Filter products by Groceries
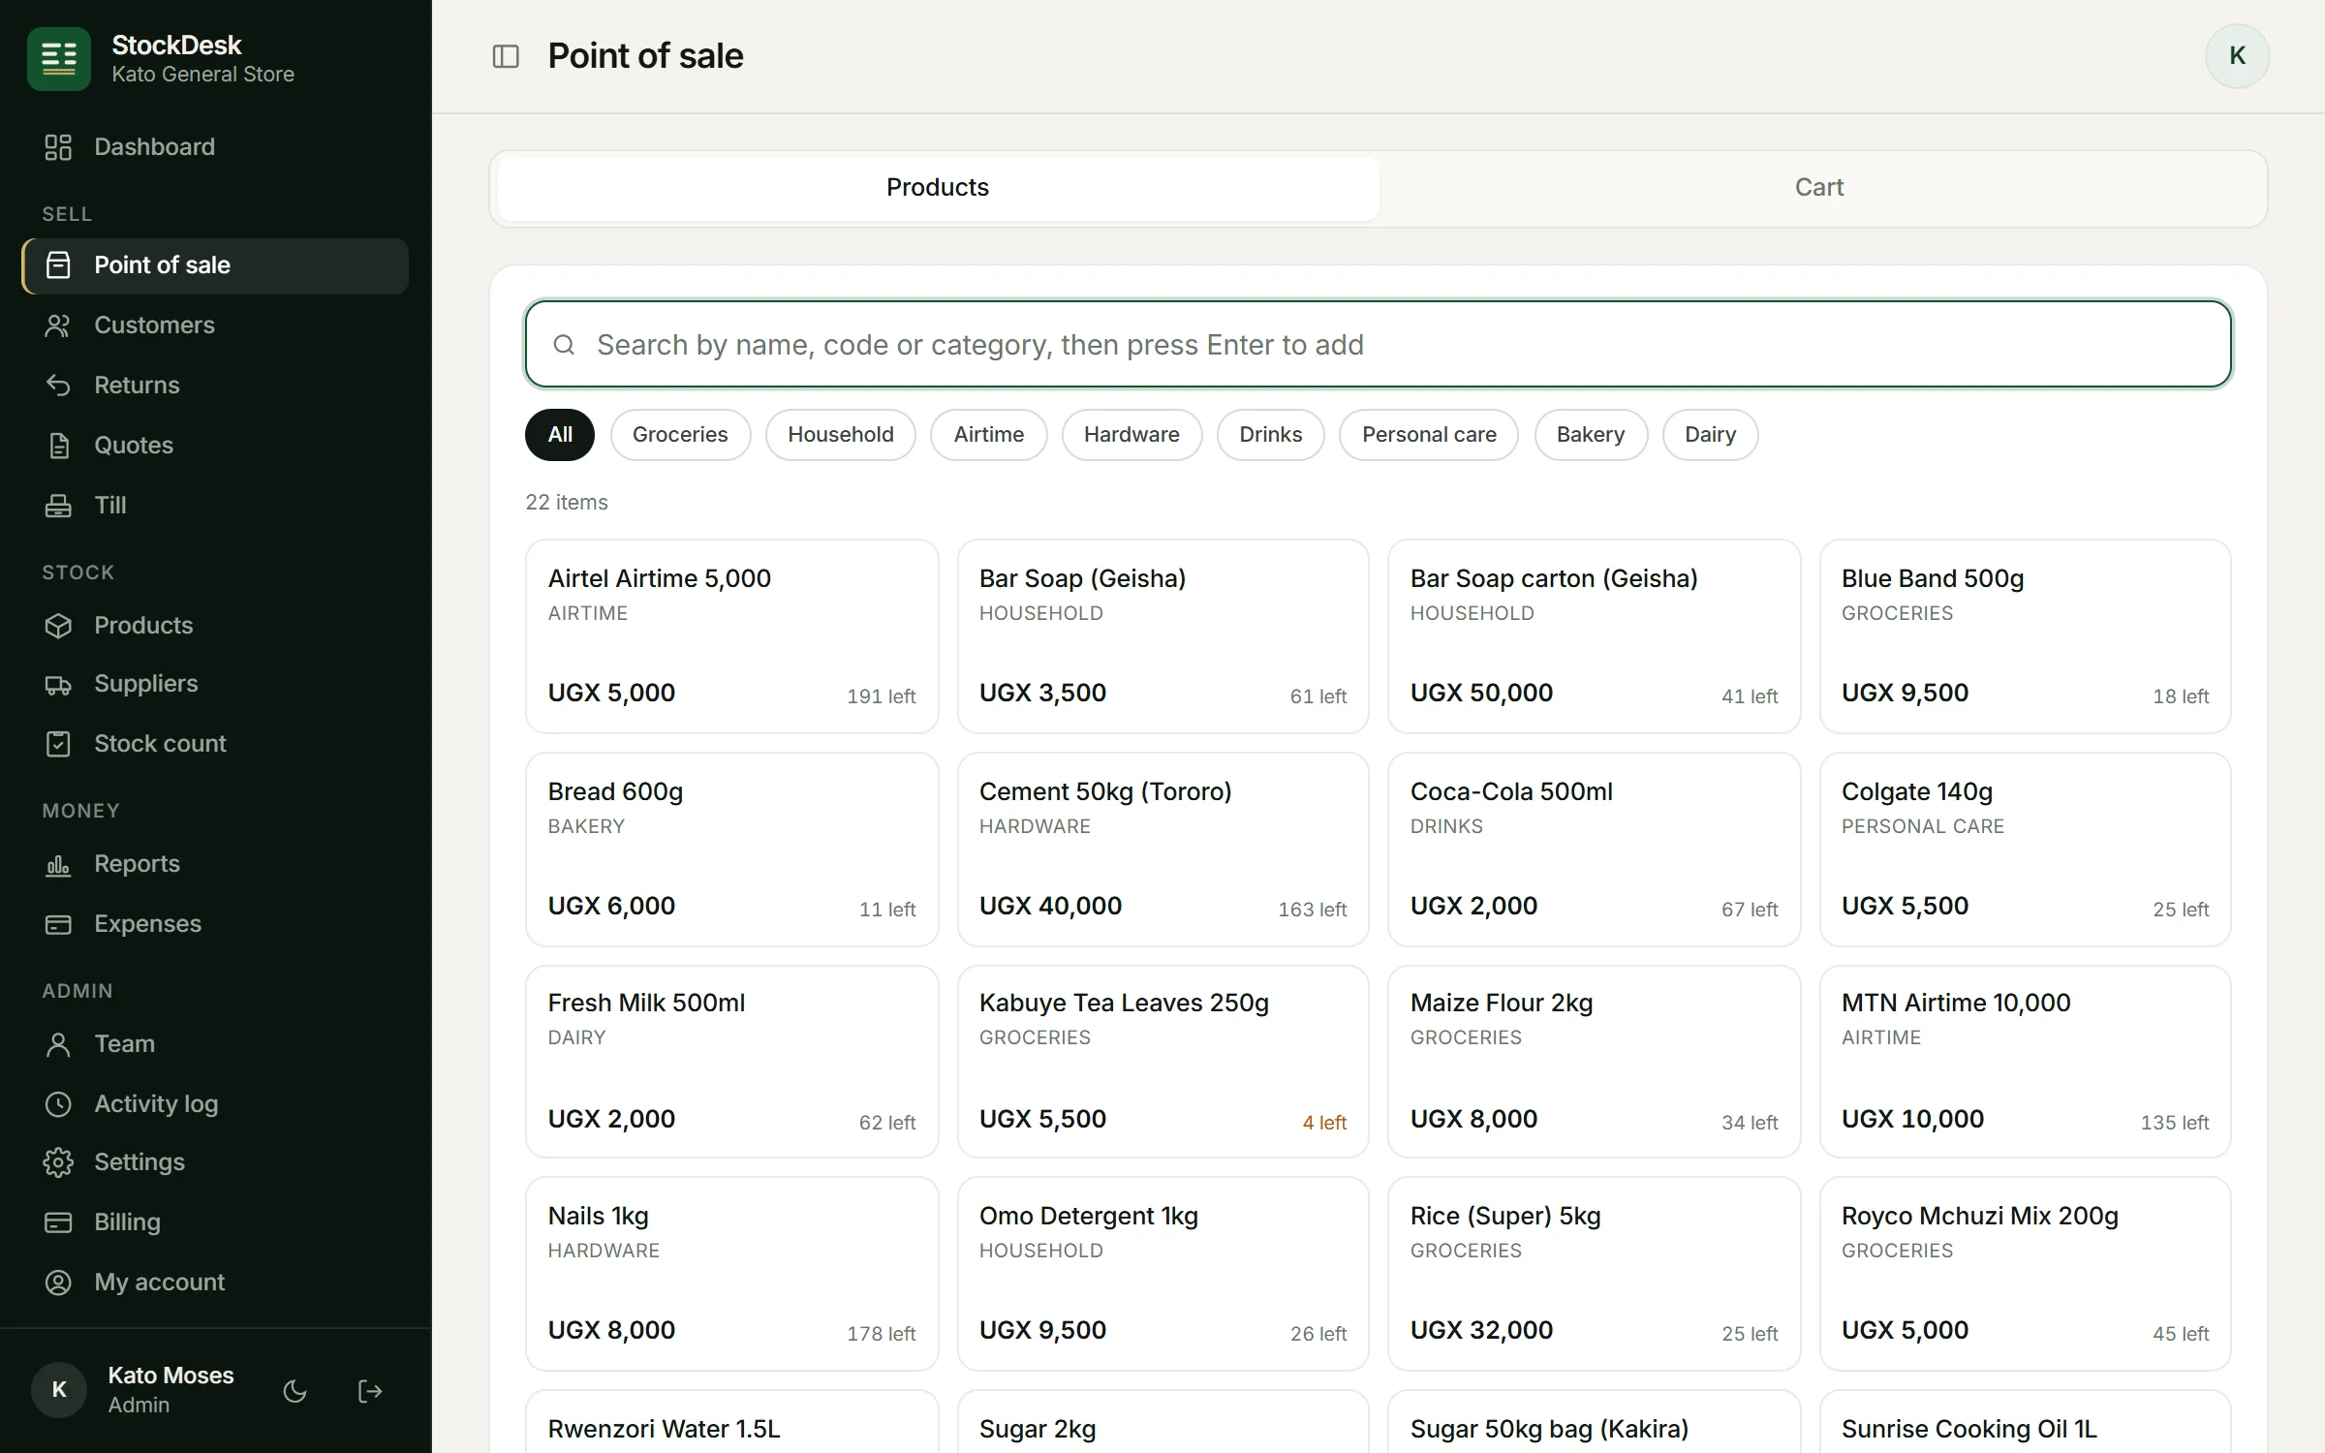 click(680, 435)
